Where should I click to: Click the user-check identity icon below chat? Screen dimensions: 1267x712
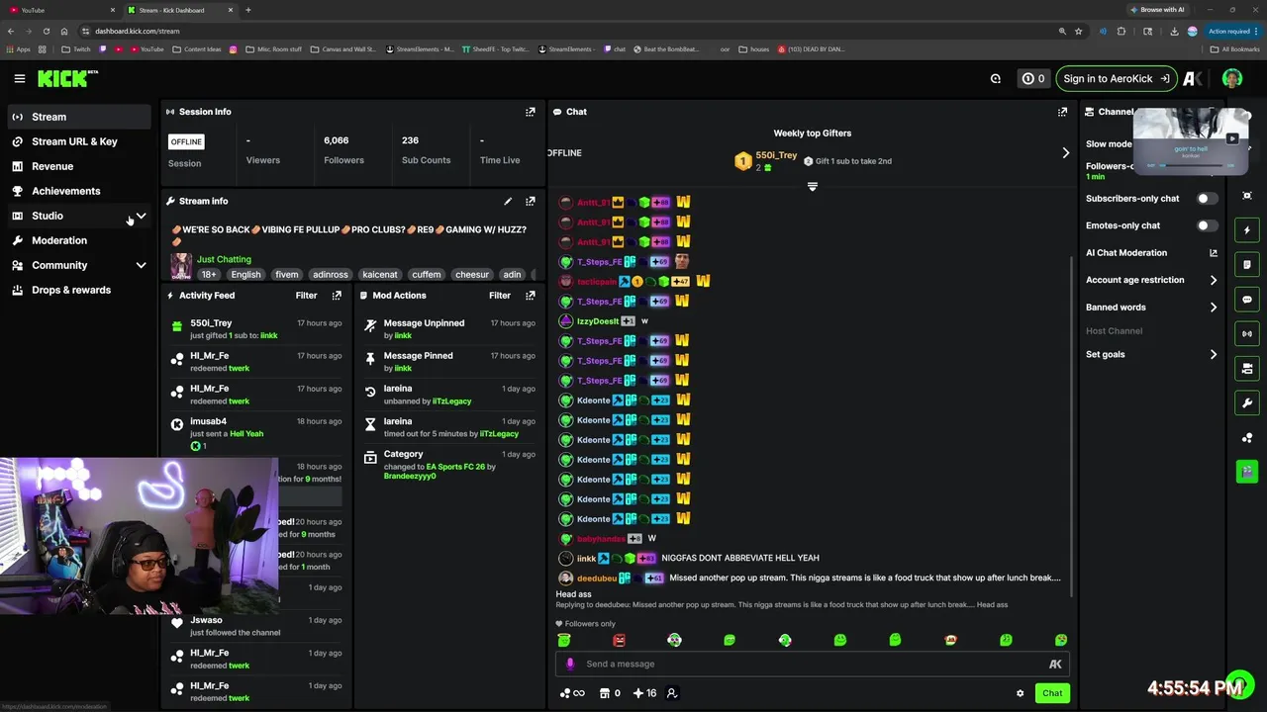[672, 693]
